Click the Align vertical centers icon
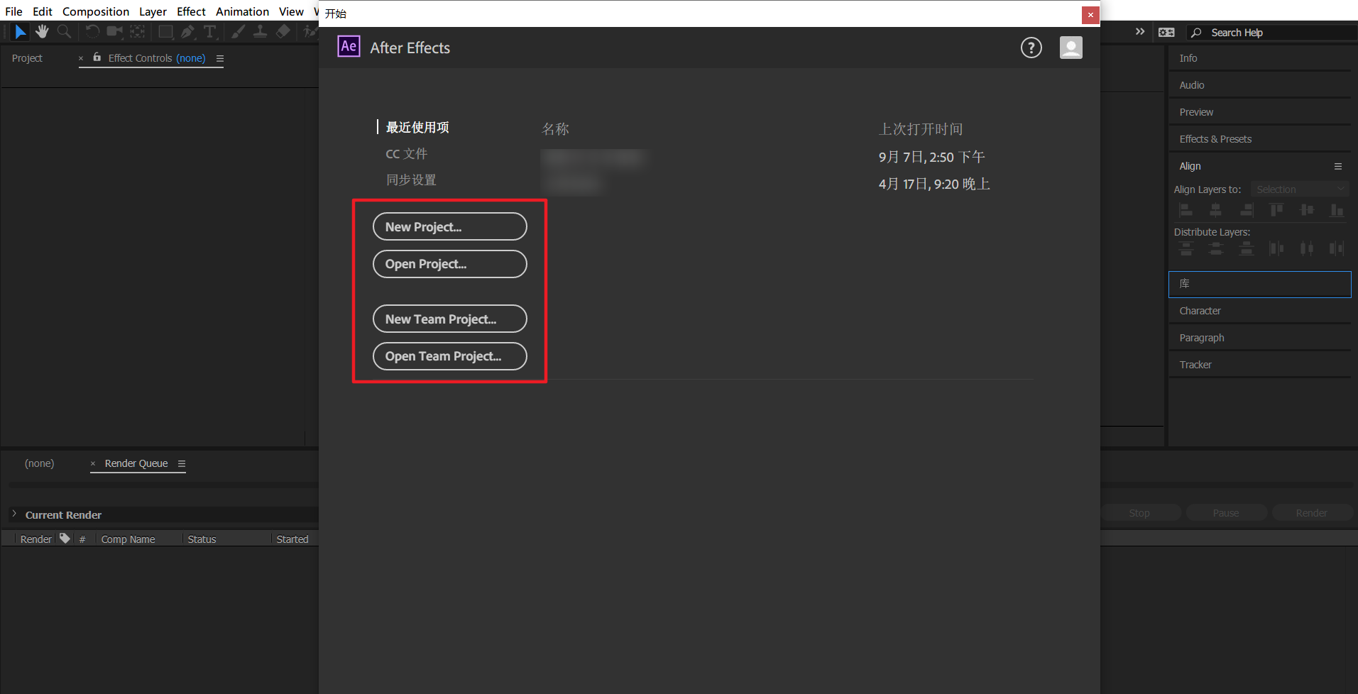The height and width of the screenshot is (694, 1358). pos(1307,210)
